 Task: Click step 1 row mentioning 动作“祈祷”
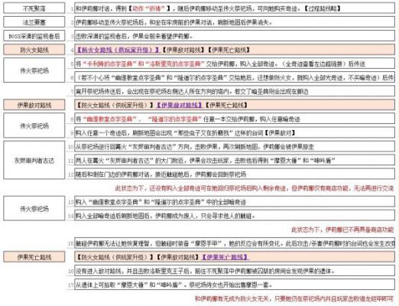click(235, 8)
